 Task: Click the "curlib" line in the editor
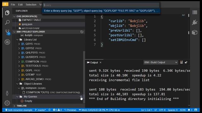coord(128,21)
